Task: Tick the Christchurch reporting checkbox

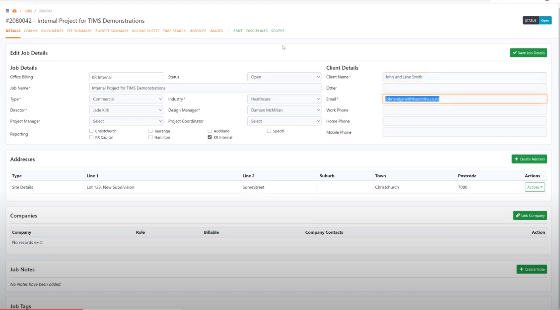Action: pos(91,131)
